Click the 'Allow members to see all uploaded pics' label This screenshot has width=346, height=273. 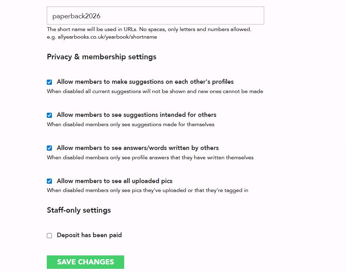115,181
